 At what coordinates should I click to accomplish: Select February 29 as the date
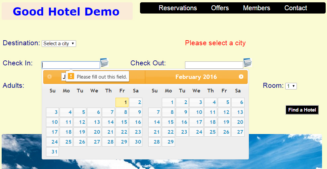pyautogui.click(x=168, y=142)
